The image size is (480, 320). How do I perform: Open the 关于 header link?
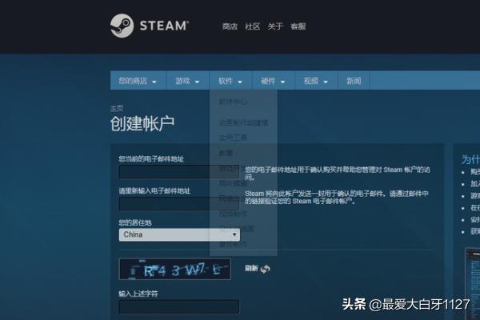point(275,26)
